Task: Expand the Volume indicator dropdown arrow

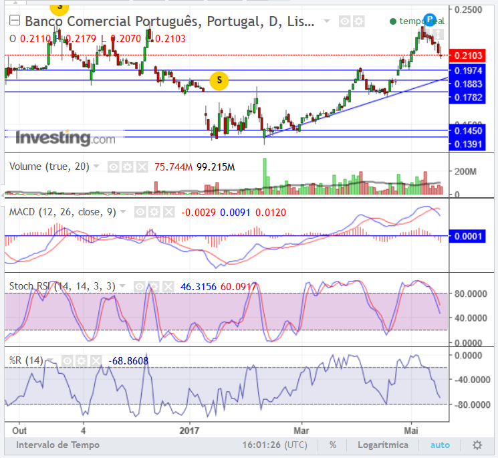Action: [x=96, y=166]
